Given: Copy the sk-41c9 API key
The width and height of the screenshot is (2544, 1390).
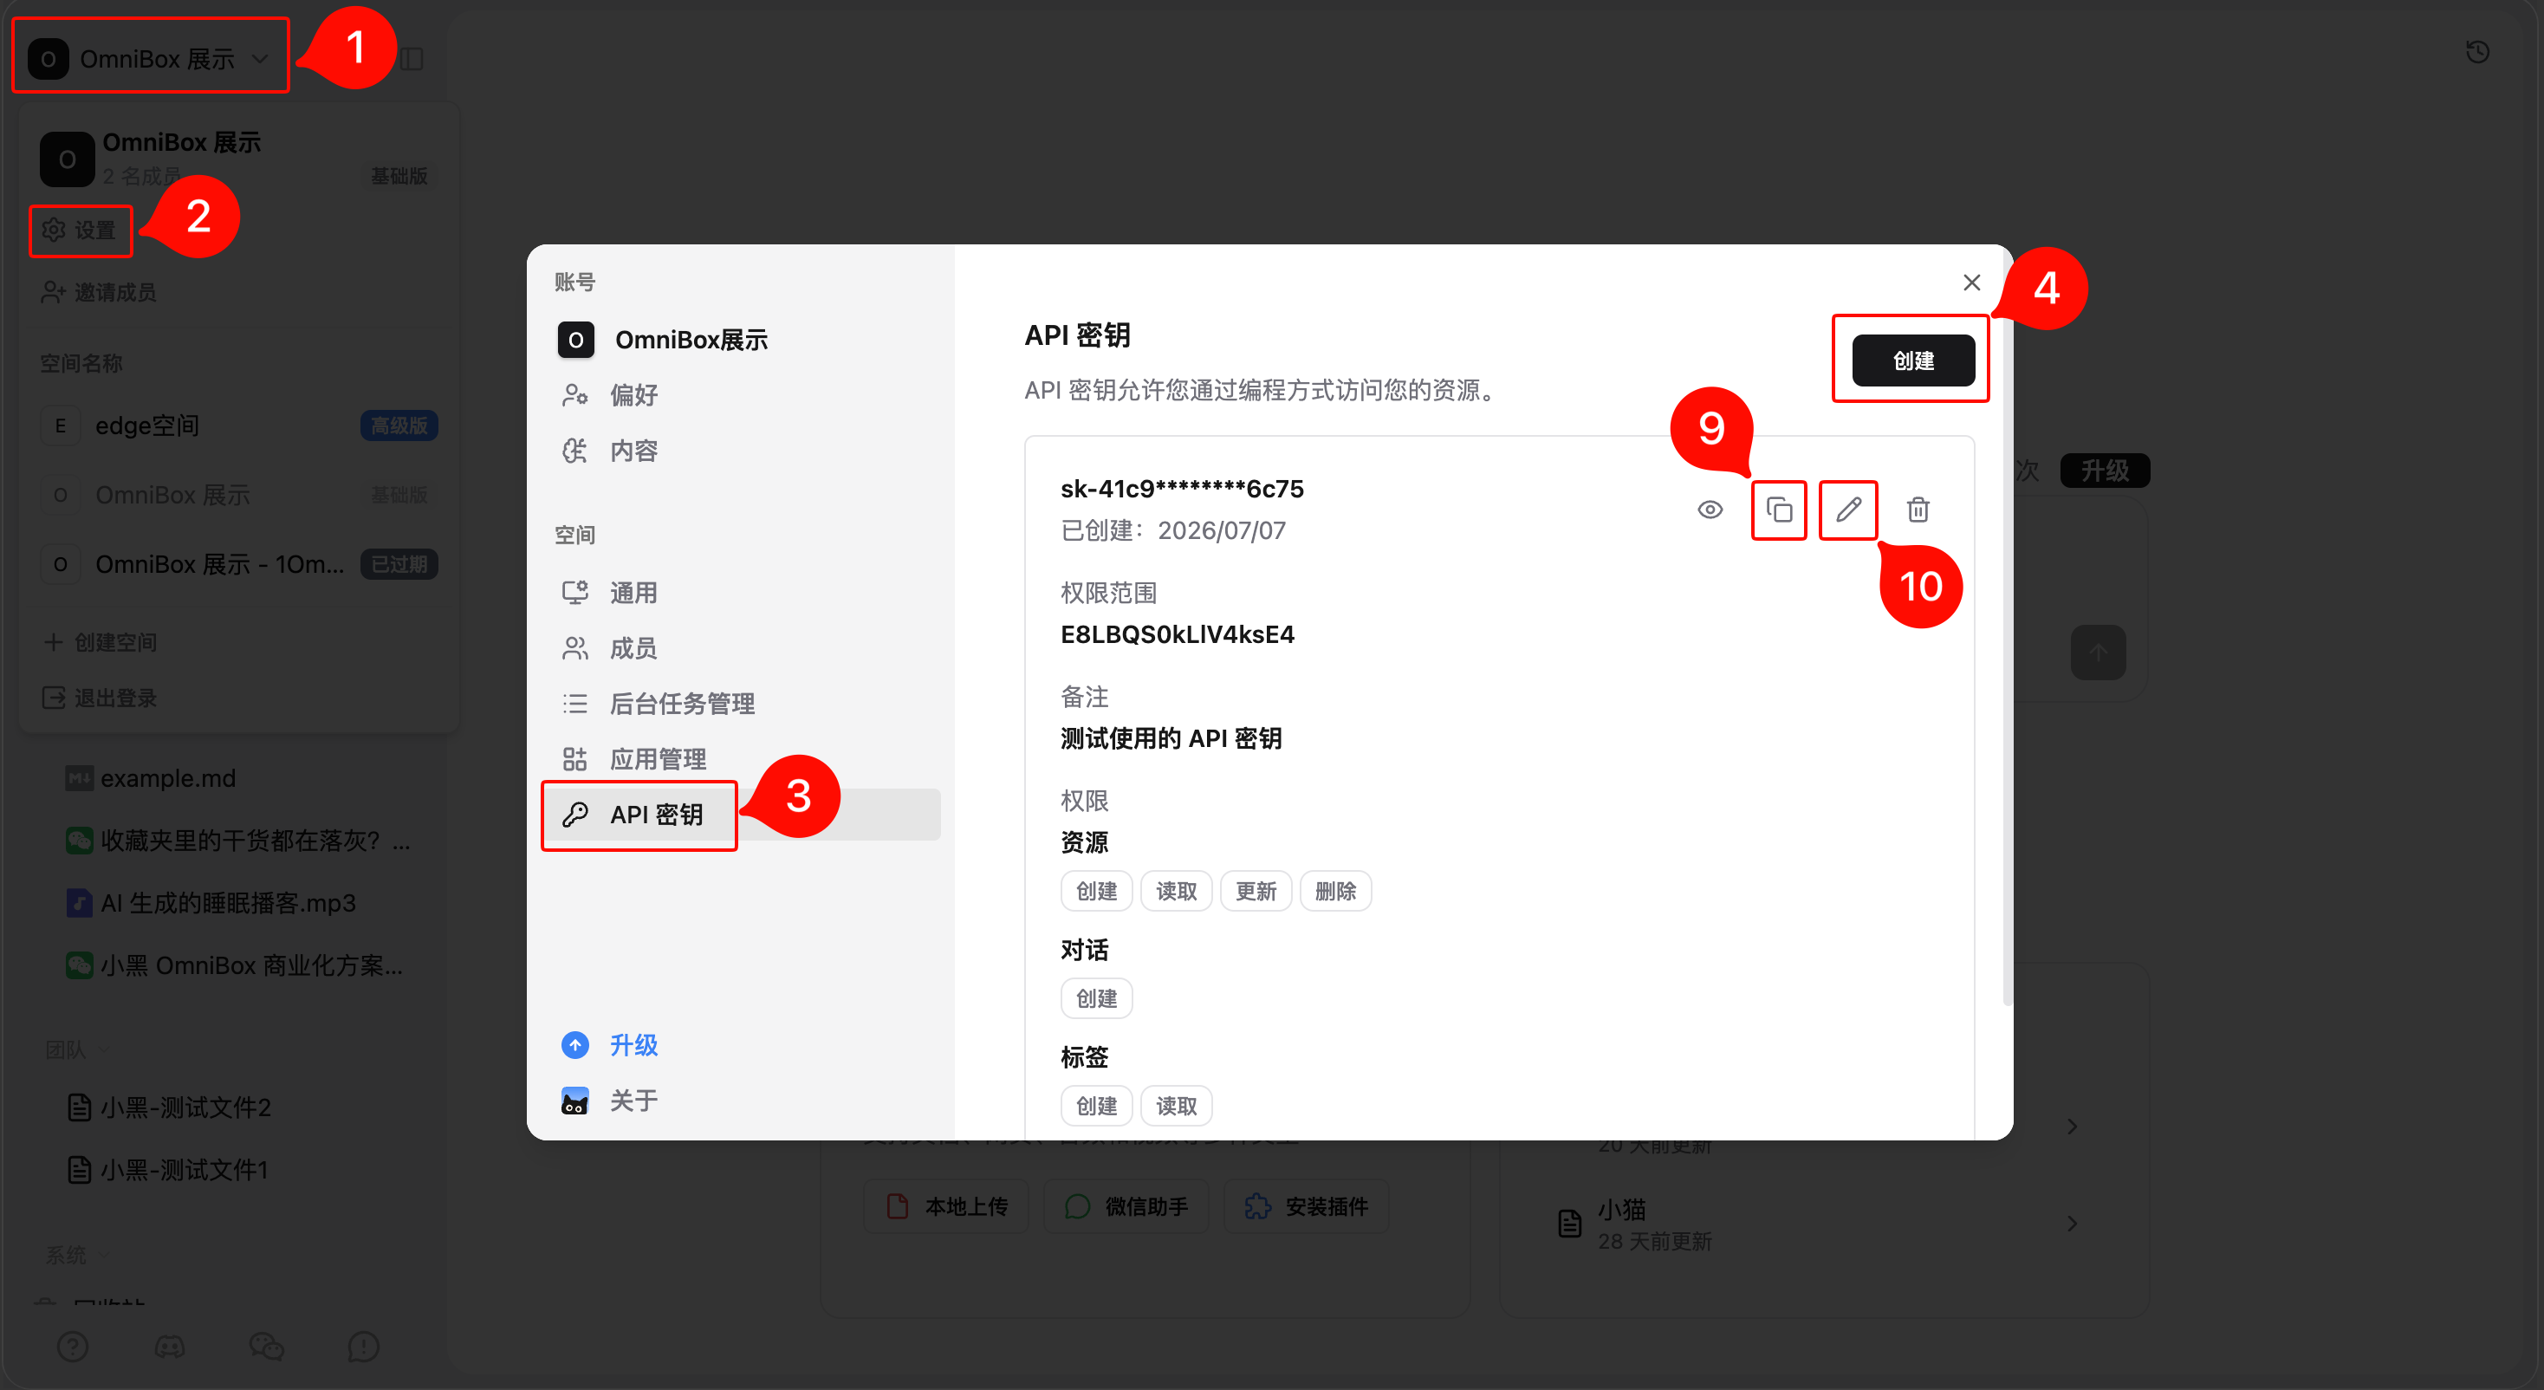Looking at the screenshot, I should (1779, 510).
